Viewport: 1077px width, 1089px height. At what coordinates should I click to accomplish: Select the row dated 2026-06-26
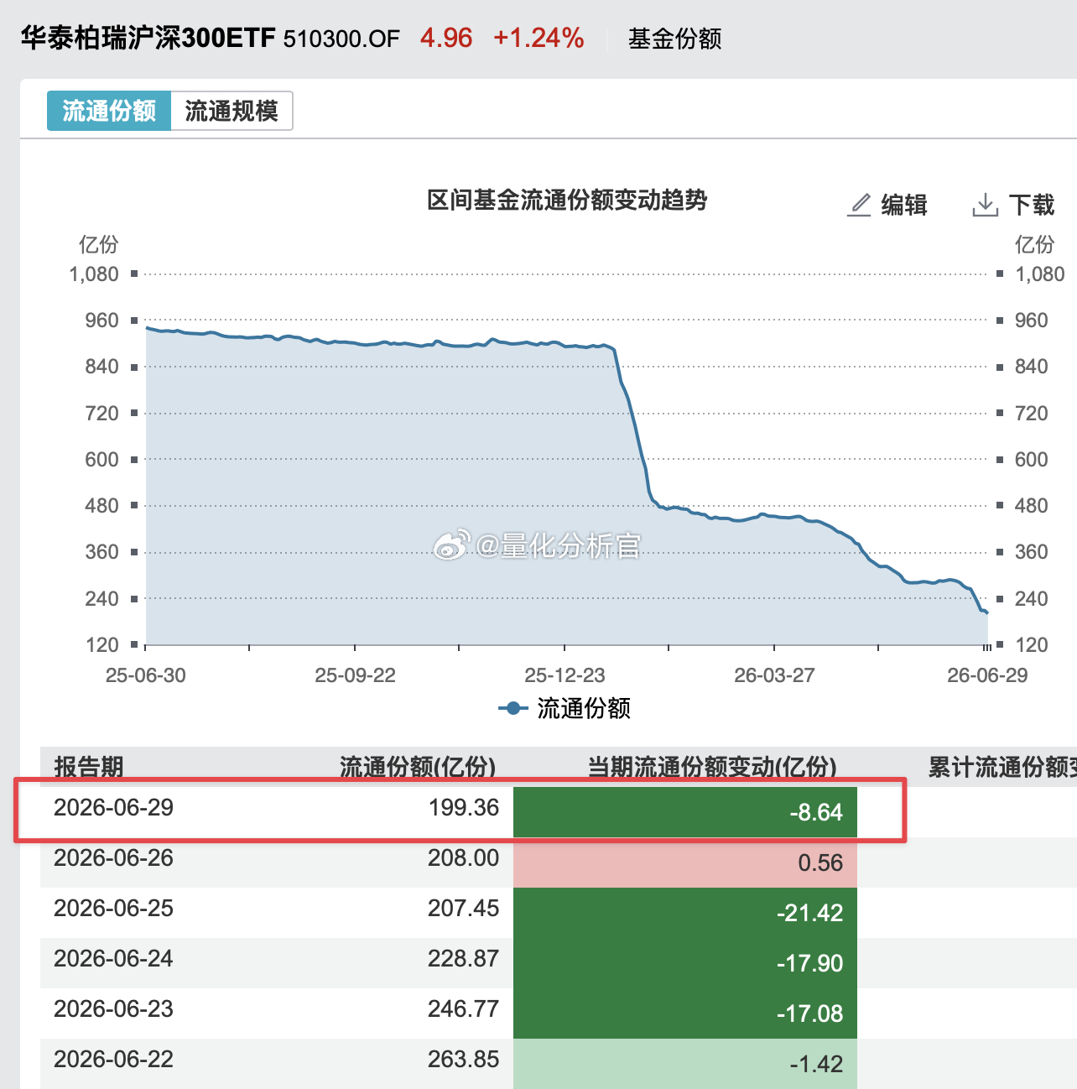click(x=559, y=862)
